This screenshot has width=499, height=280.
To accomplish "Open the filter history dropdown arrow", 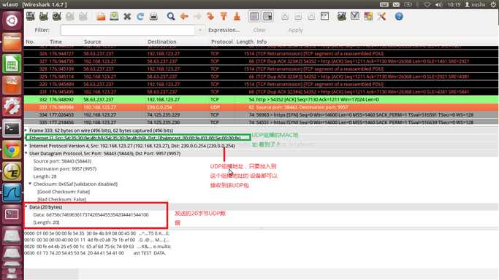I will (200, 30).
